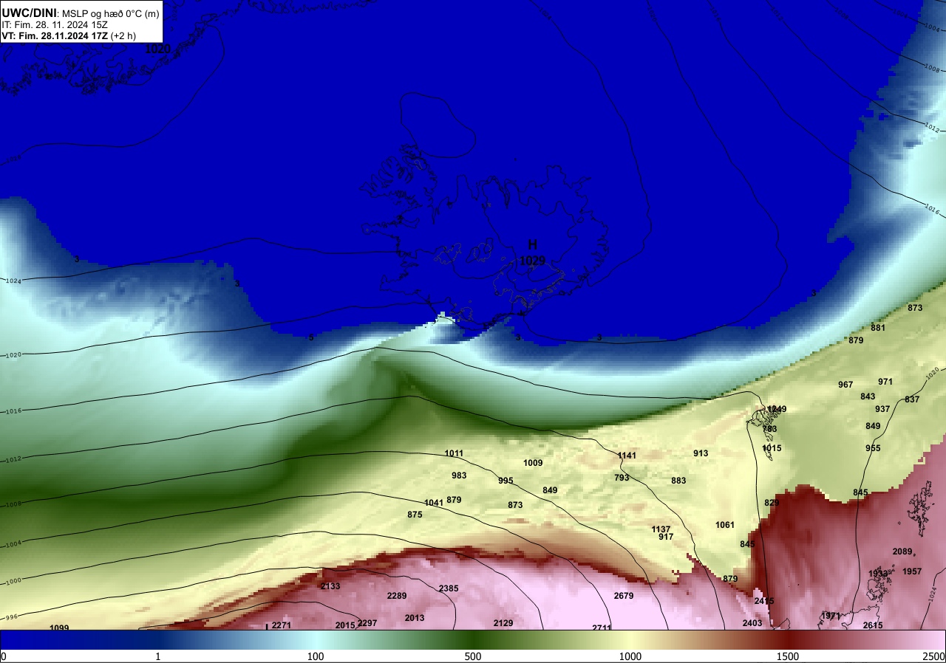Click the VT: Fim. 28.11.2024 17Z line
The width and height of the screenshot is (946, 663).
tap(68, 35)
